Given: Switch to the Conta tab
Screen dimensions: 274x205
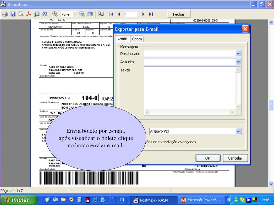Looking at the screenshot, I should point(137,39).
